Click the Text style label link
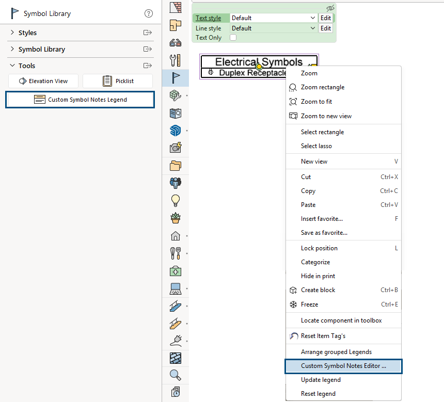The image size is (444, 402). pyautogui.click(x=209, y=18)
